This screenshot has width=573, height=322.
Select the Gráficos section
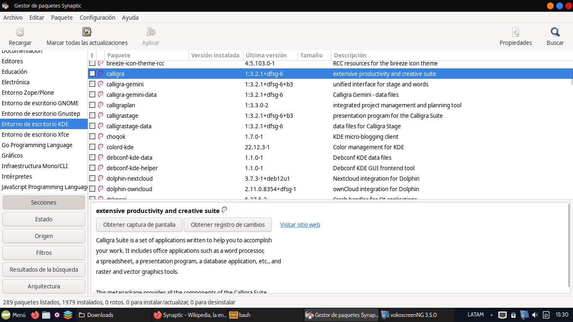coord(44,156)
